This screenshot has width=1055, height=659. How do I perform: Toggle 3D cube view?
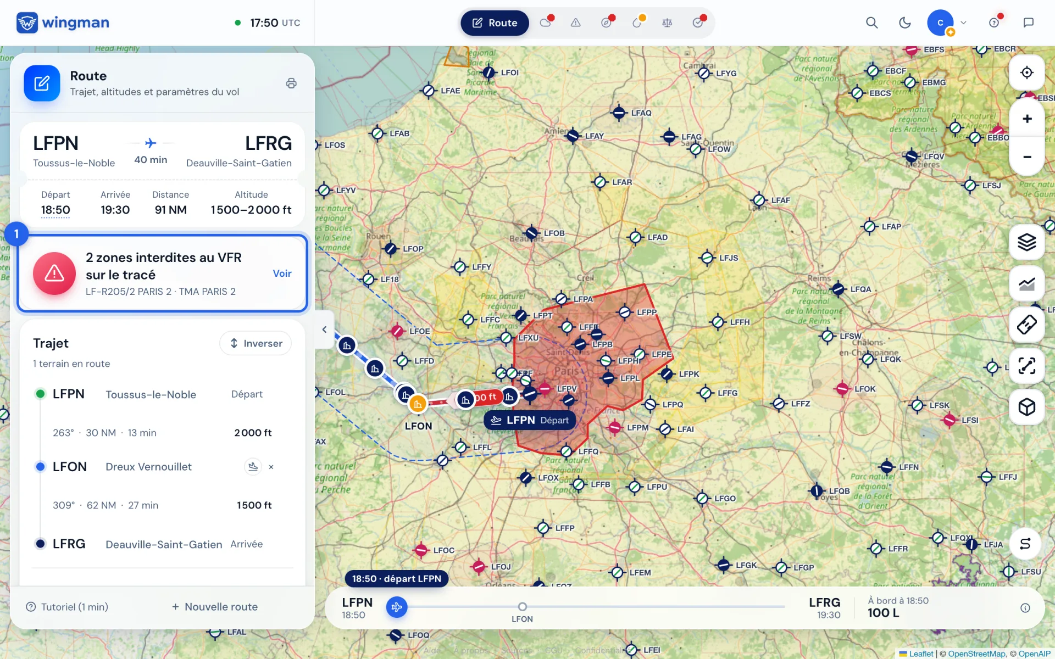[x=1026, y=407]
